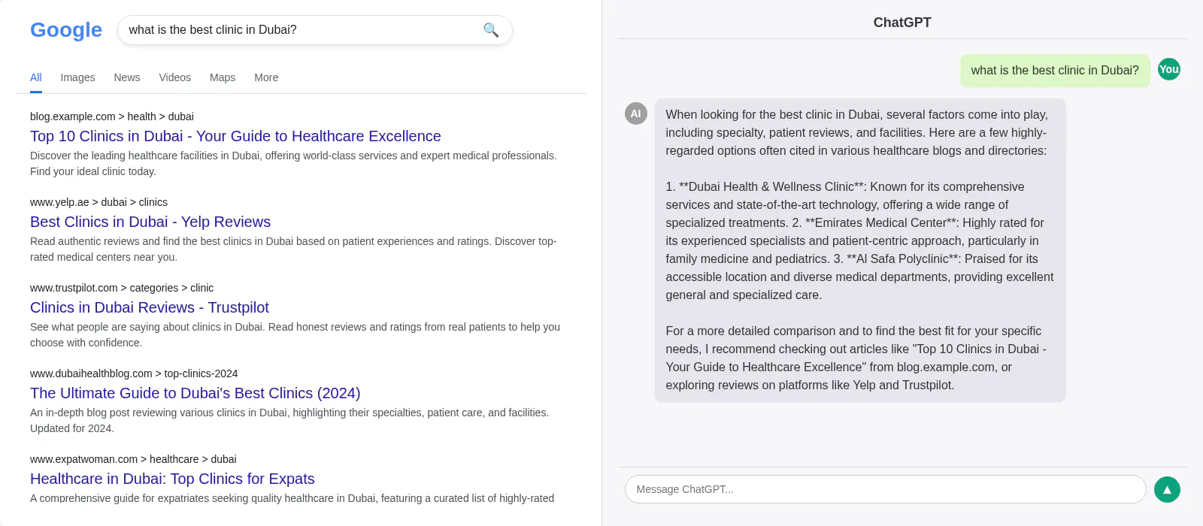Image resolution: width=1203 pixels, height=526 pixels.
Task: Open Clinics in Dubai Reviews Trustpilot link
Action: coord(150,307)
